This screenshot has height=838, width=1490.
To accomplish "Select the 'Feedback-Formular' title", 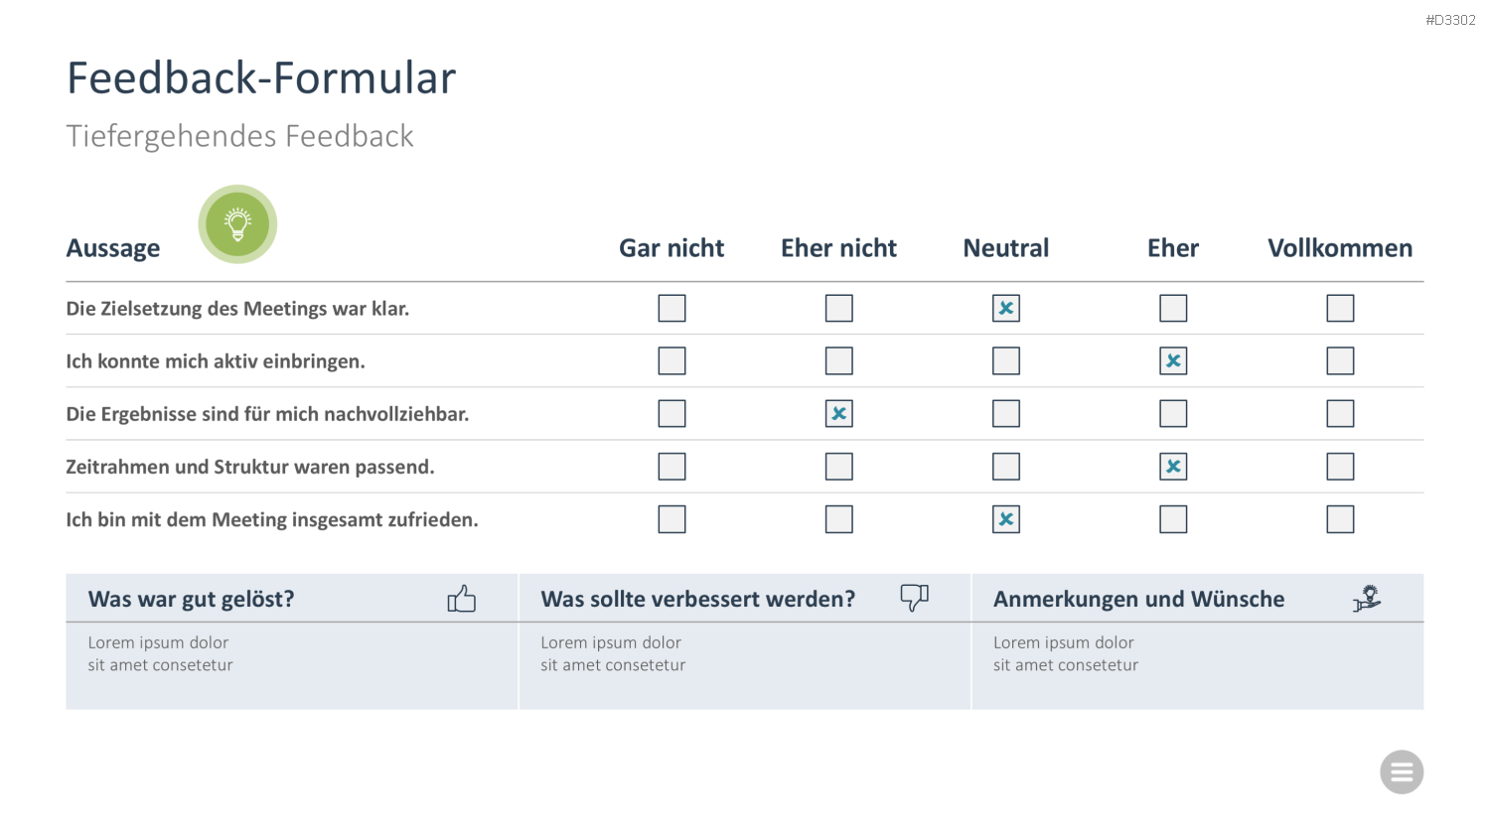I will pos(261,77).
